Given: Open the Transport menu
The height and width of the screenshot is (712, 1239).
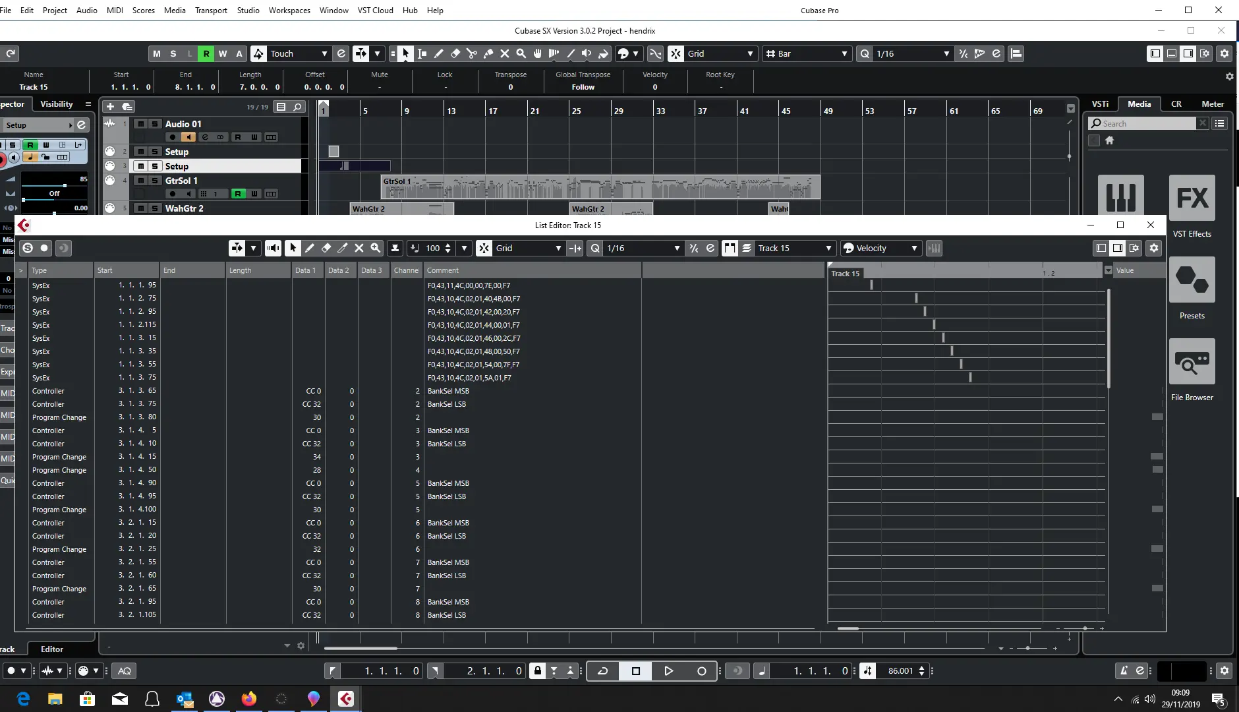Looking at the screenshot, I should coord(211,10).
